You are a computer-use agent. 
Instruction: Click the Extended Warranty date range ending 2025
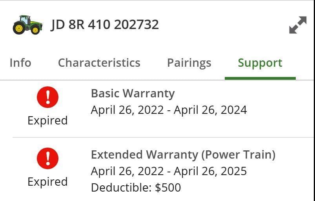click(x=169, y=171)
